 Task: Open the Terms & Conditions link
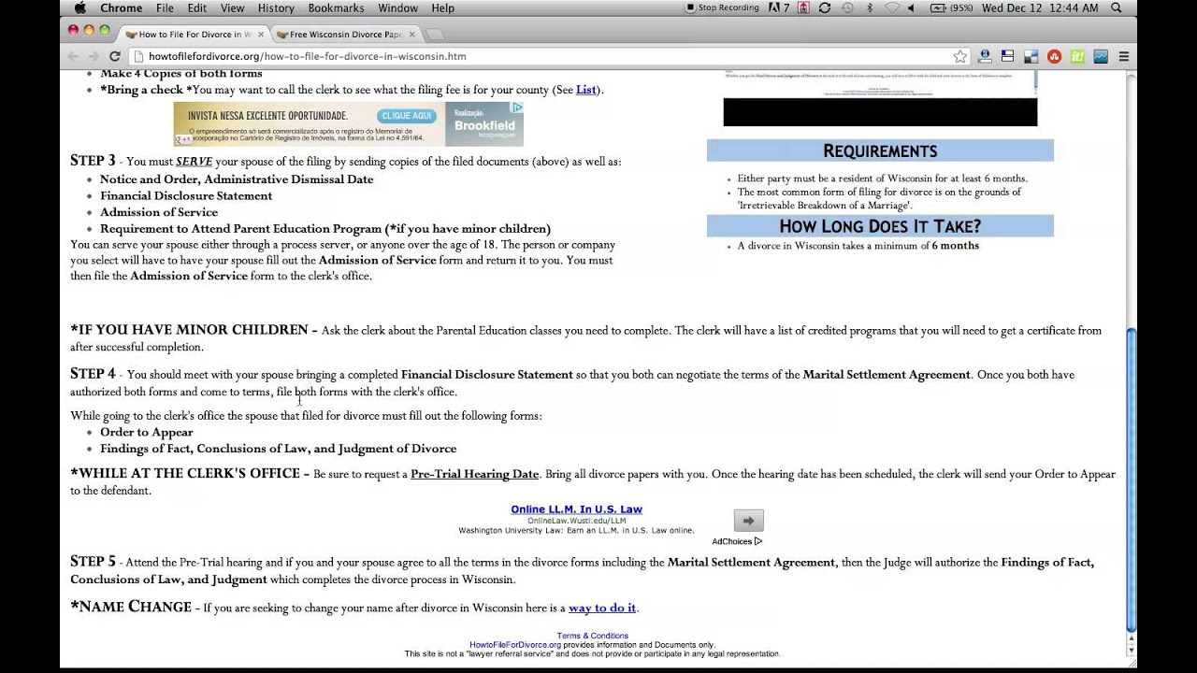(593, 636)
